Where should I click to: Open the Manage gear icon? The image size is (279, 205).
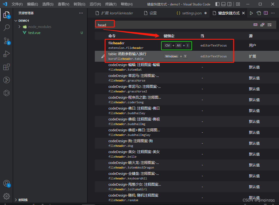[x=7, y=196]
